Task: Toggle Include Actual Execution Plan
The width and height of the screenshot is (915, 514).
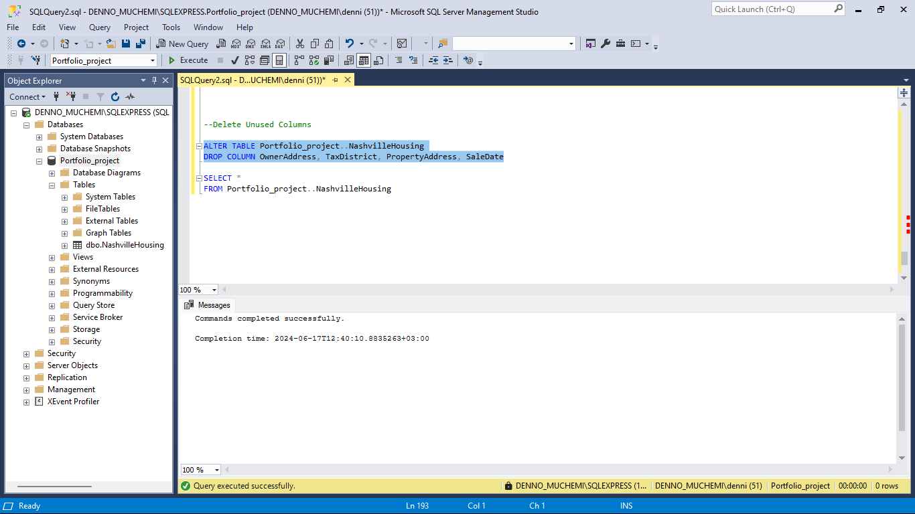Action: click(299, 60)
